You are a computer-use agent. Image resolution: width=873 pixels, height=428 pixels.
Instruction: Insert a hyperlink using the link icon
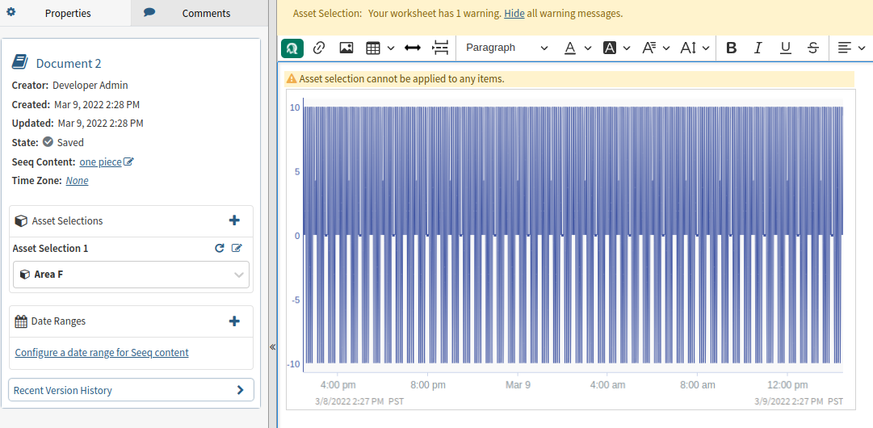click(319, 48)
